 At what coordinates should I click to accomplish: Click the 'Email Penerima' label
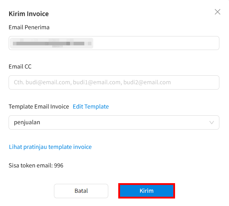[x=29, y=27]
